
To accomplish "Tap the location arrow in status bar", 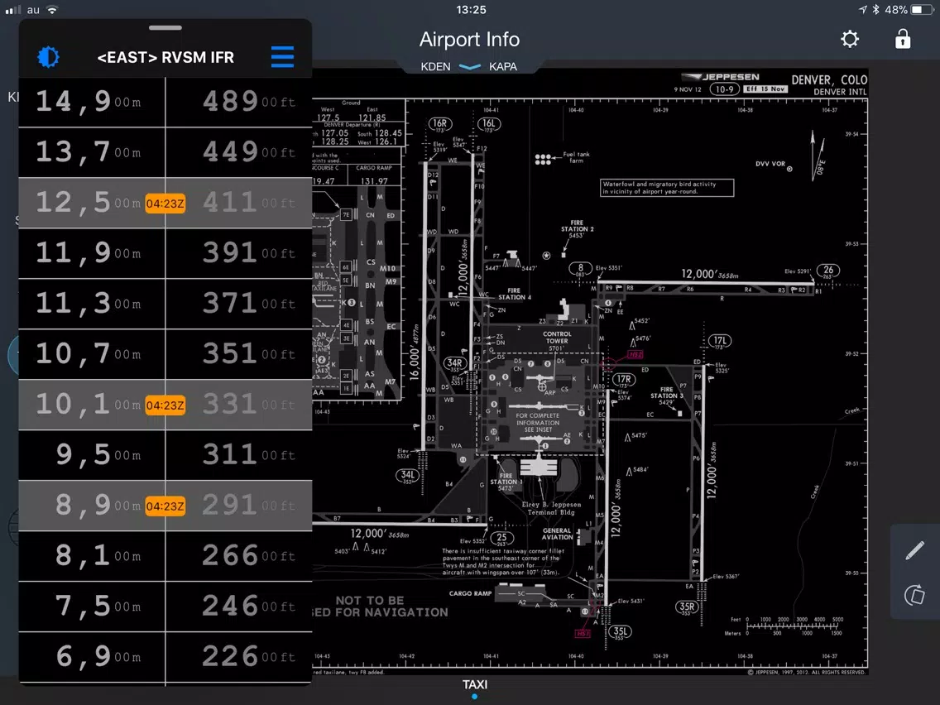I will coord(862,10).
